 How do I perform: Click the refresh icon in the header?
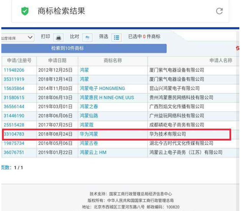pos(219,11)
